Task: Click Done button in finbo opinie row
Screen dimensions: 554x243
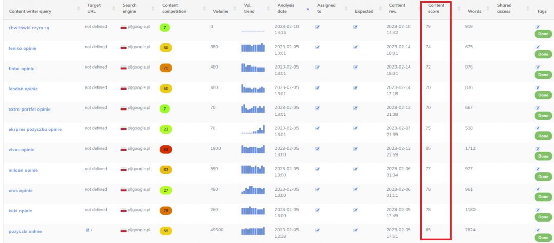Action: tap(543, 75)
